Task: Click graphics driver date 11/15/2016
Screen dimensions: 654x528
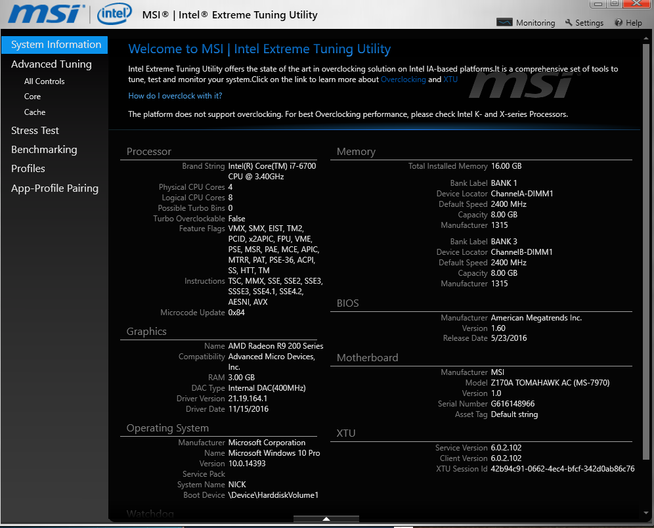Action: coord(248,409)
